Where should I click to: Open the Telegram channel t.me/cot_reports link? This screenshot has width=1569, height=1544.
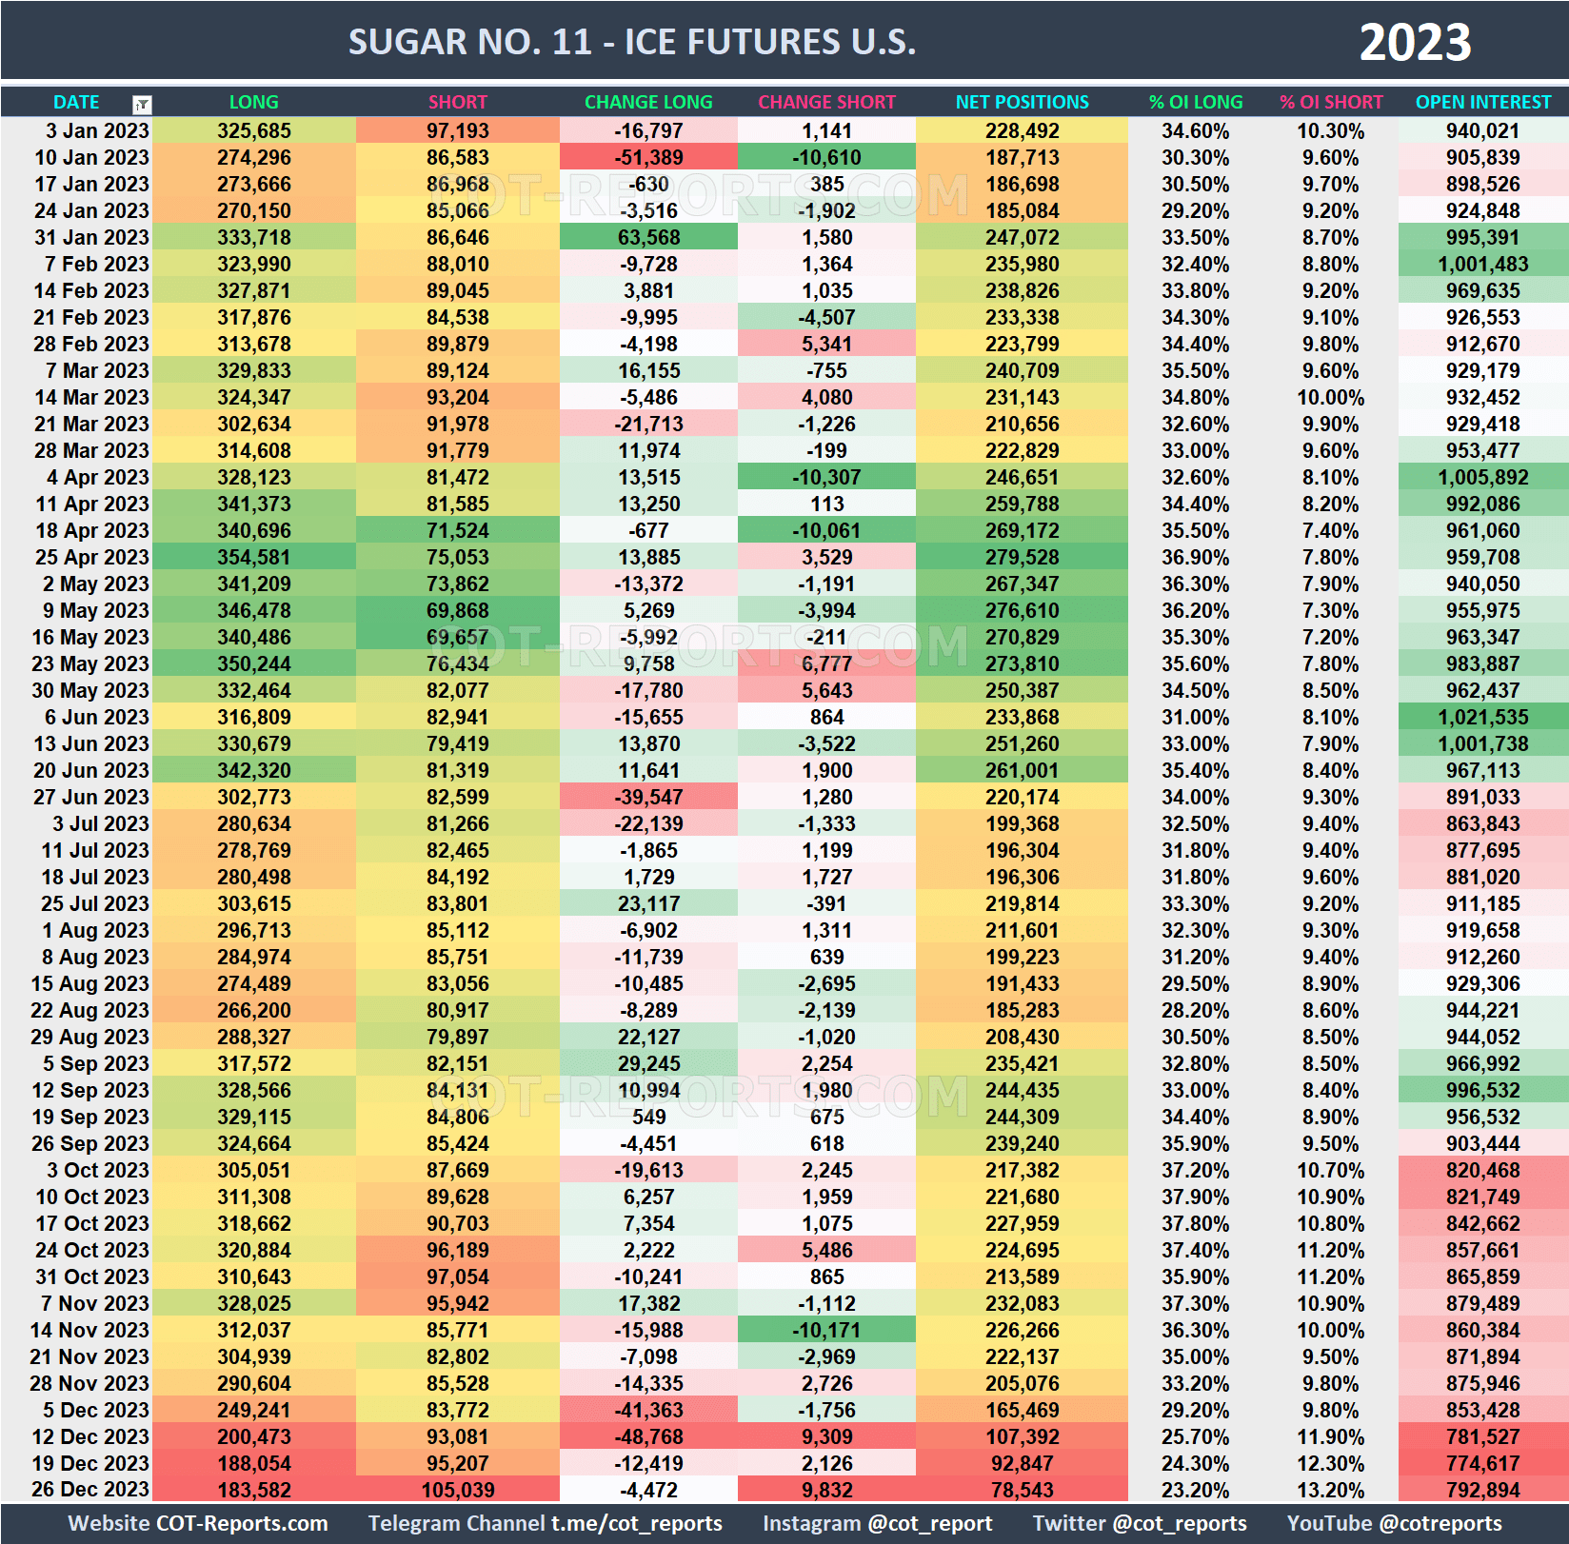pyautogui.click(x=543, y=1523)
